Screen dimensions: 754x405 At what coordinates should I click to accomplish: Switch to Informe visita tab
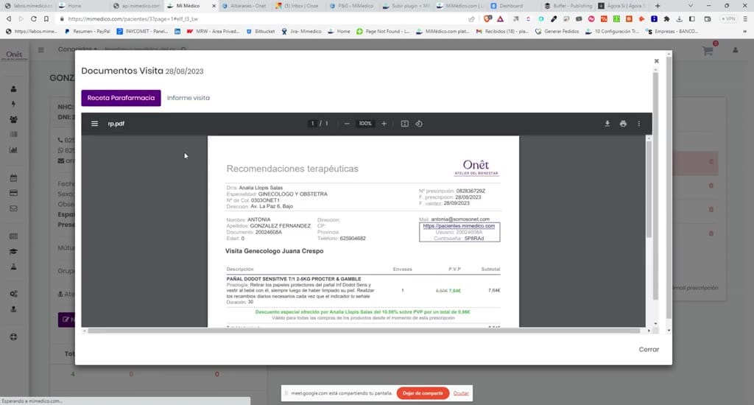pos(188,98)
